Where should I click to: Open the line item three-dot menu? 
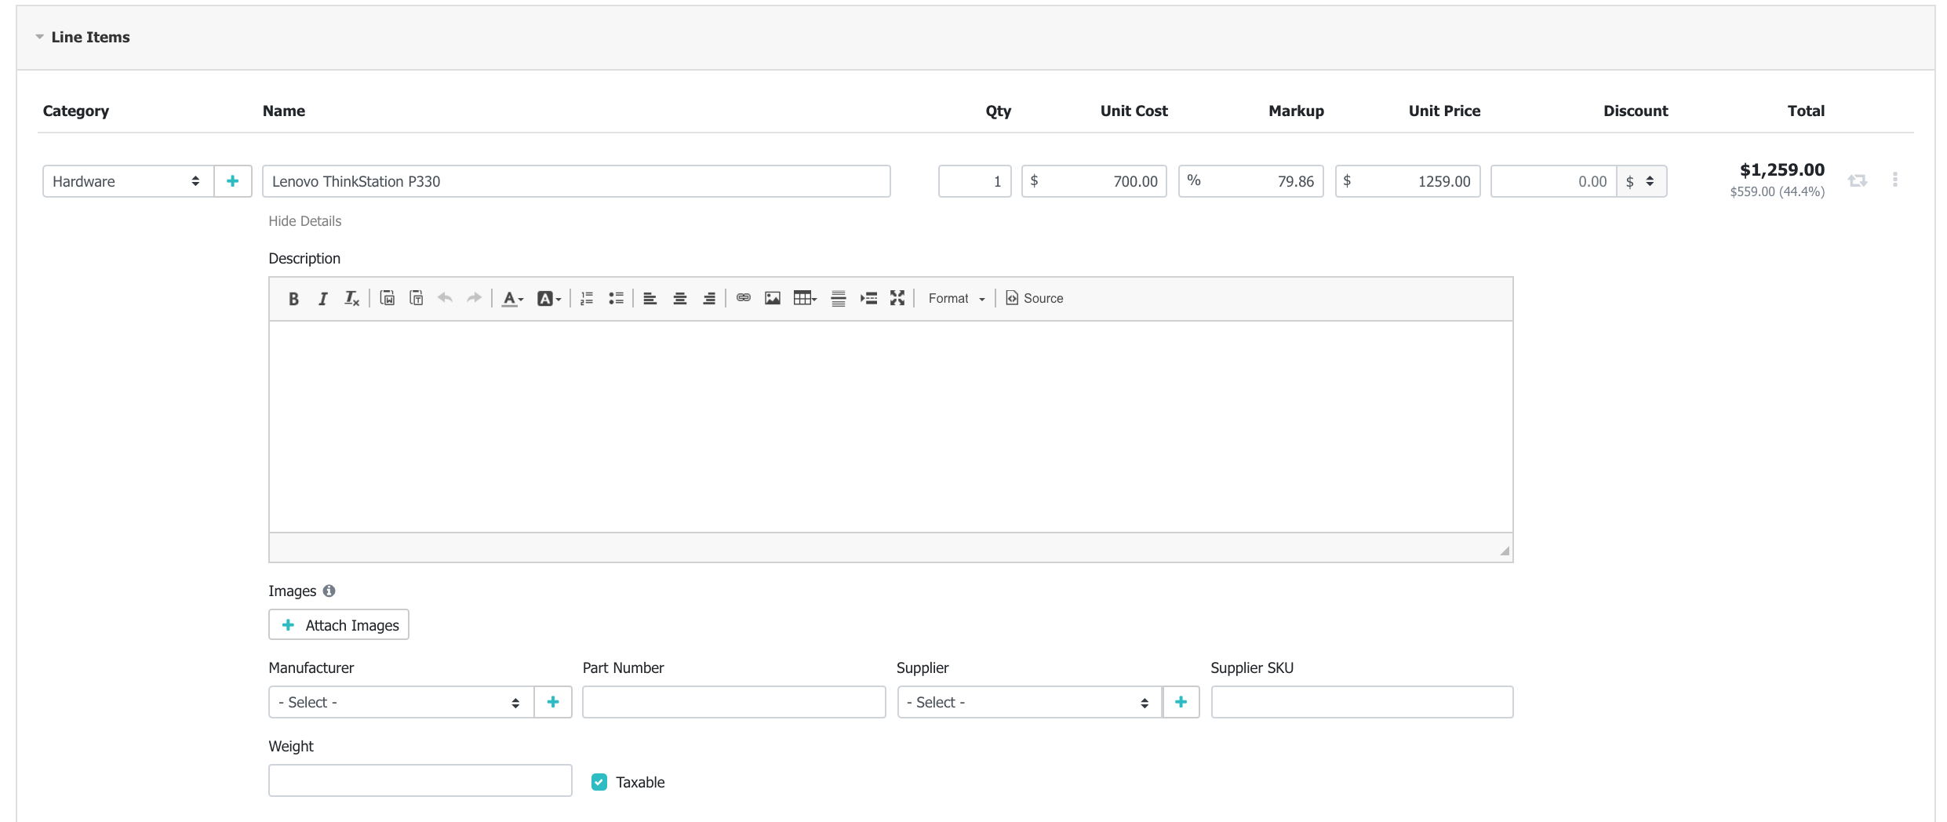point(1895,180)
